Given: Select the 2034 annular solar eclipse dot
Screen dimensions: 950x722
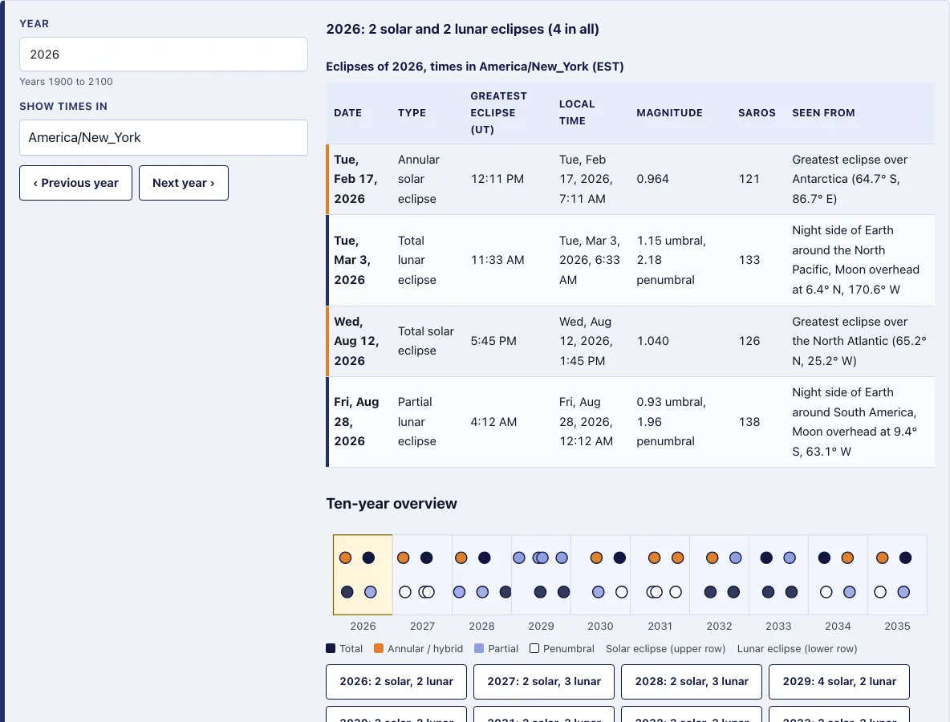Looking at the screenshot, I should (847, 558).
